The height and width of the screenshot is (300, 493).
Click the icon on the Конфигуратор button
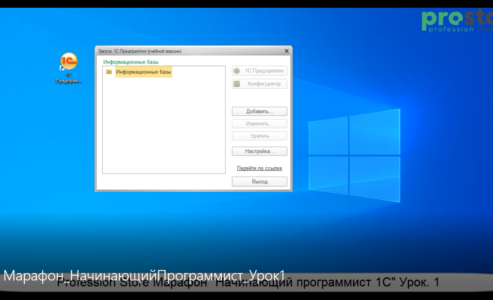pos(237,84)
